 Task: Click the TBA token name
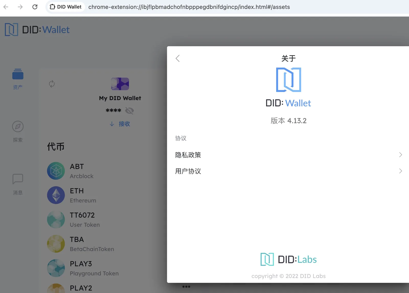(x=77, y=239)
